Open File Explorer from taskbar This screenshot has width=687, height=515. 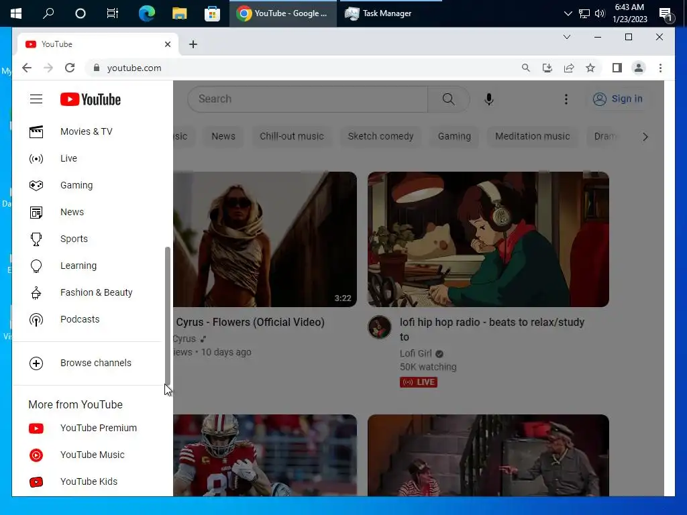[179, 13]
